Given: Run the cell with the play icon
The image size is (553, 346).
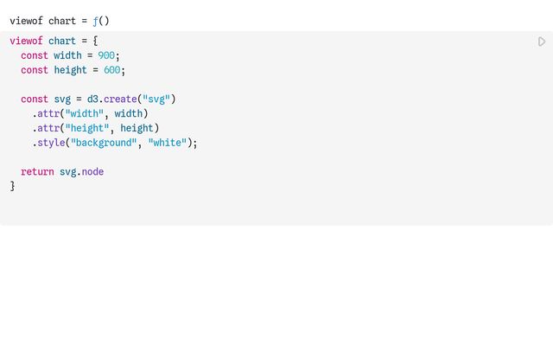Looking at the screenshot, I should click(x=542, y=42).
